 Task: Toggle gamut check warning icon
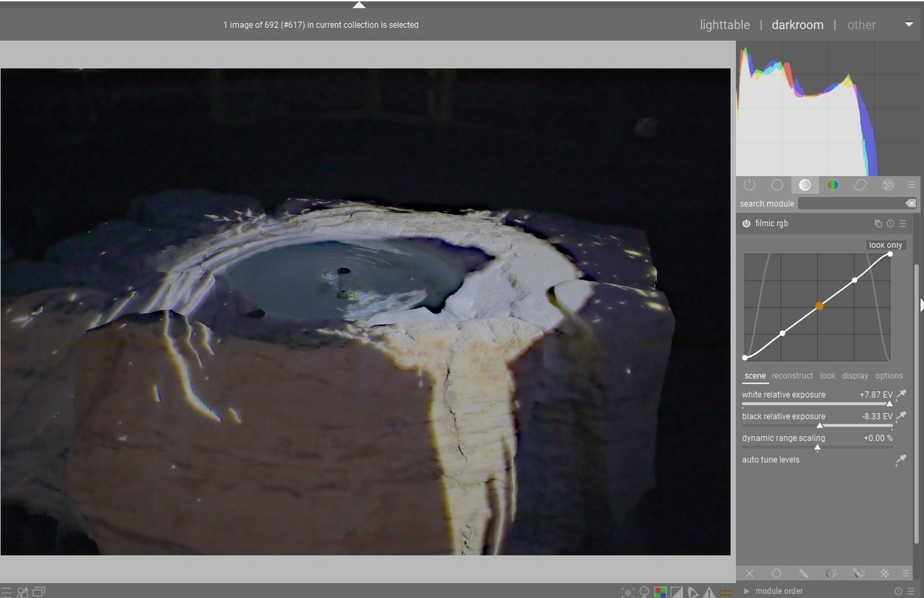click(709, 592)
